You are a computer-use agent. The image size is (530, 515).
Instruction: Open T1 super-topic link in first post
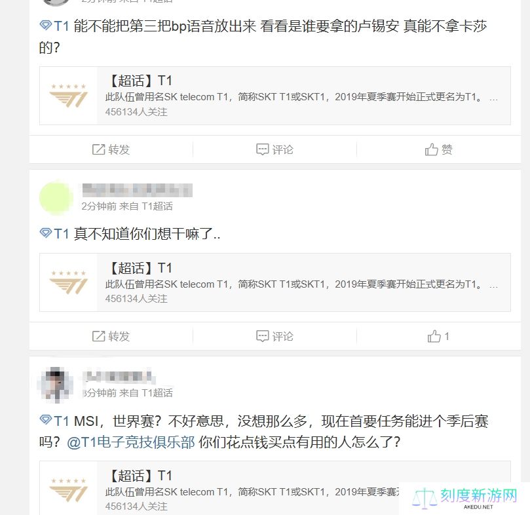[61, 26]
